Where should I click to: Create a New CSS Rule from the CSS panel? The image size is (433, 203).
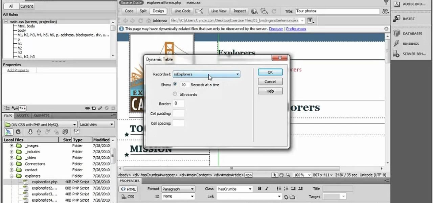pyautogui.click(x=93, y=108)
